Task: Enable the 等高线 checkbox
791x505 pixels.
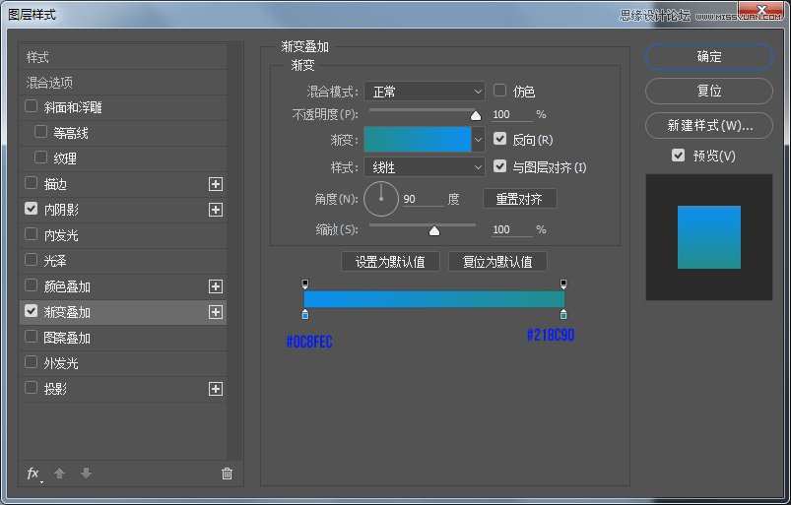Action: [x=40, y=132]
